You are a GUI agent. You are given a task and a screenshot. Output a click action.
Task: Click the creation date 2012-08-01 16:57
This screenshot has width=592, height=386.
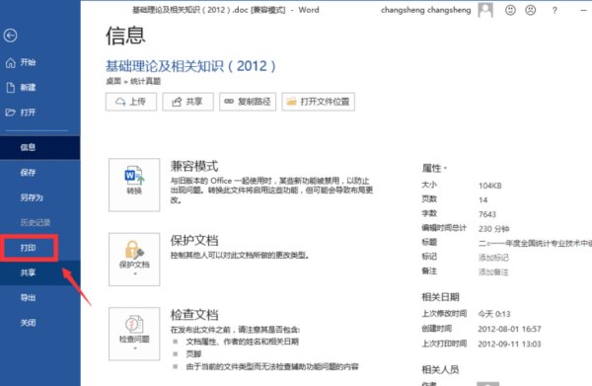pyautogui.click(x=509, y=329)
